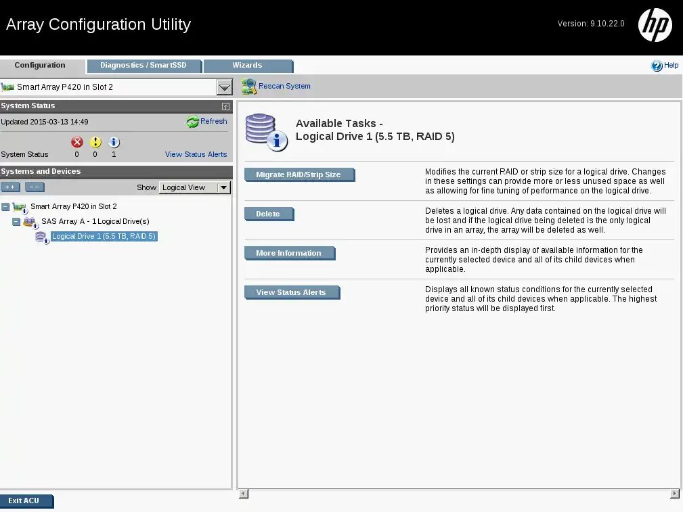This screenshot has height=512, width=683.
Task: Click the Rescan System link
Action: coord(284,86)
